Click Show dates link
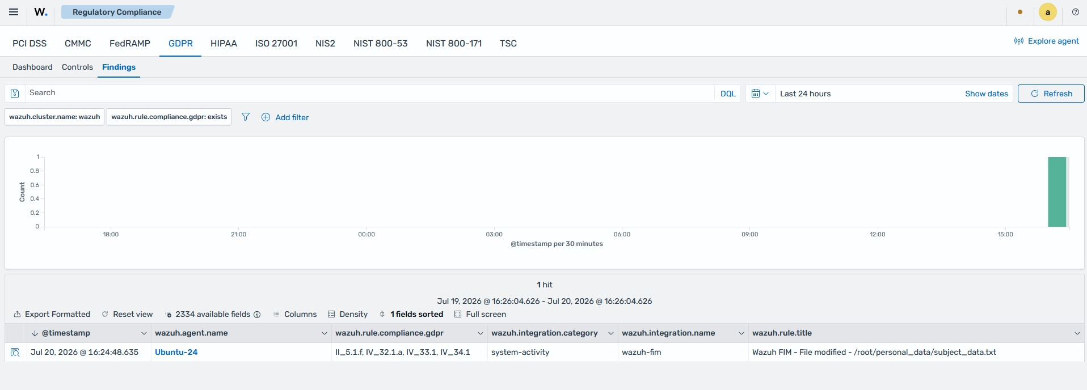The height and width of the screenshot is (390, 1087). 986,94
